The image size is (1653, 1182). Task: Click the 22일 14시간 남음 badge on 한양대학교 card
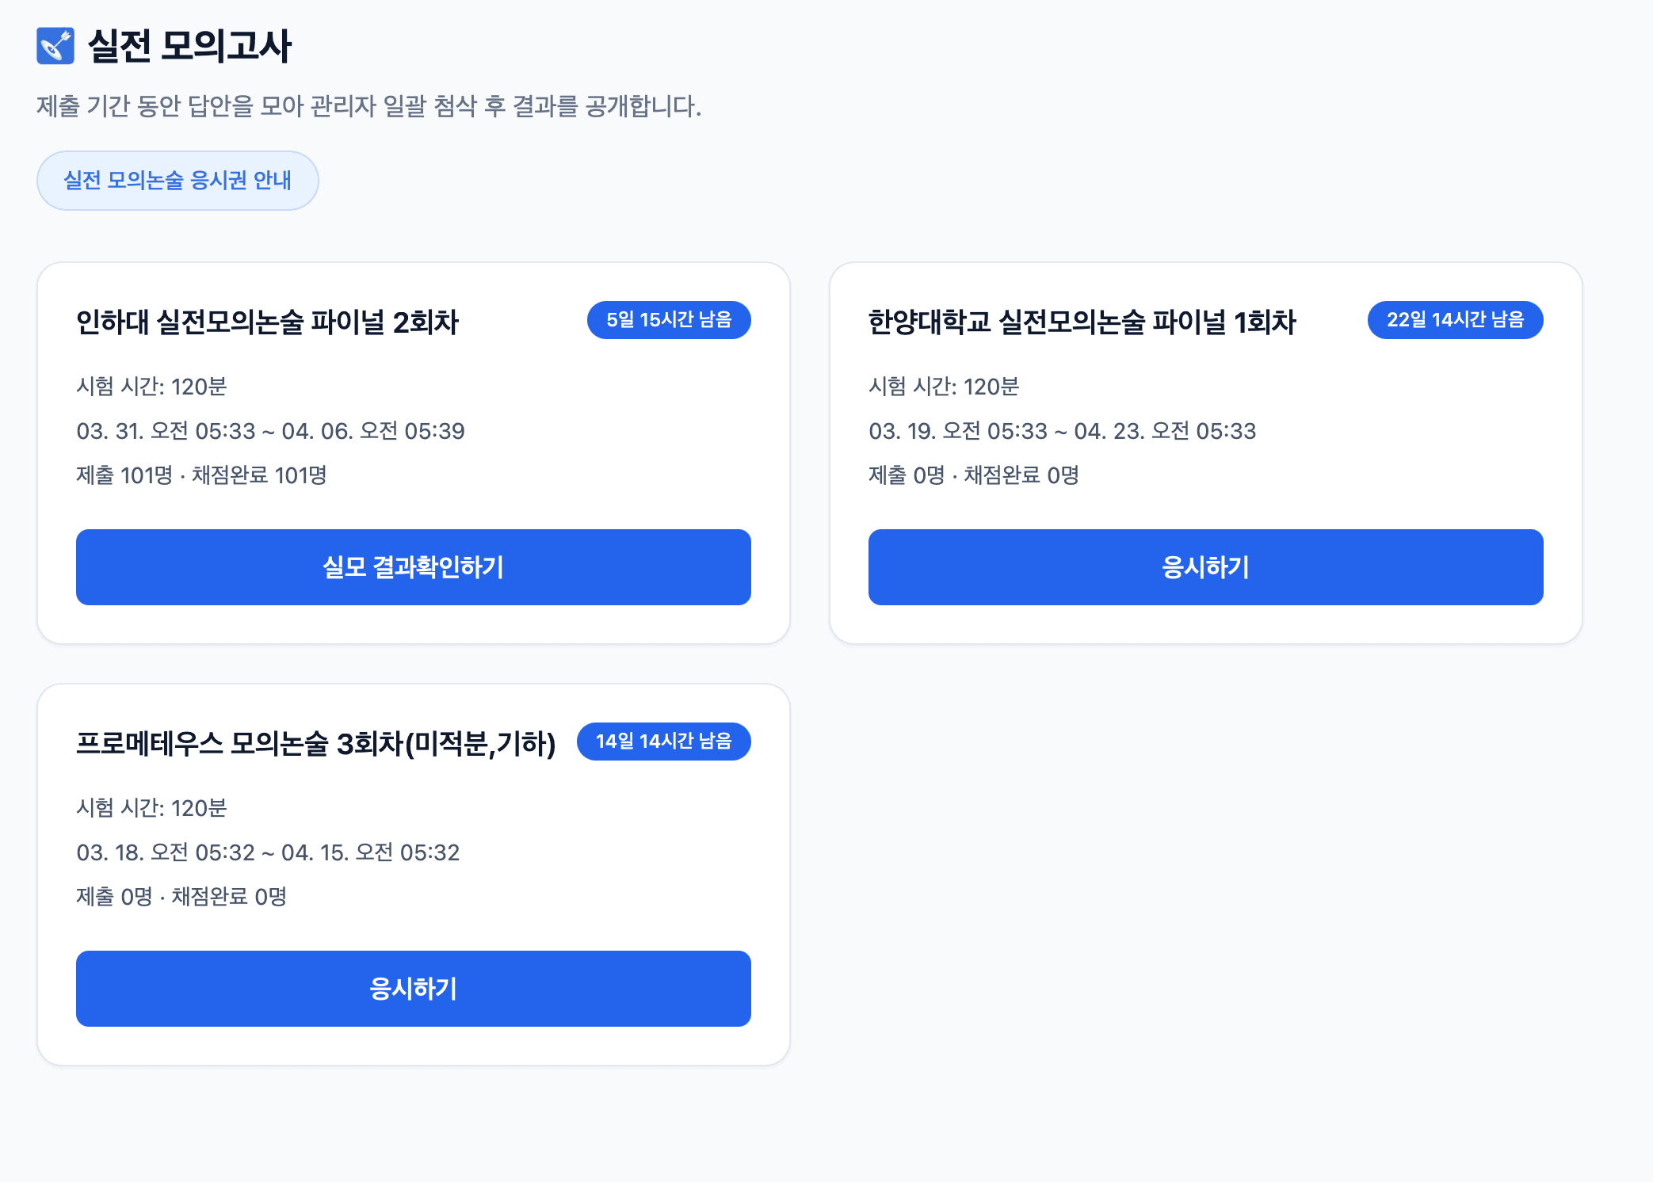(x=1455, y=320)
